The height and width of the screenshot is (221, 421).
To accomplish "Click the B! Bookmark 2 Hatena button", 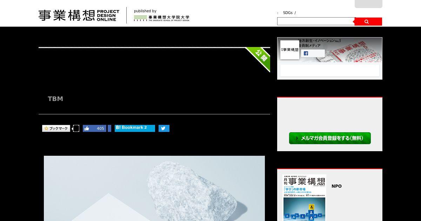I will tap(135, 128).
